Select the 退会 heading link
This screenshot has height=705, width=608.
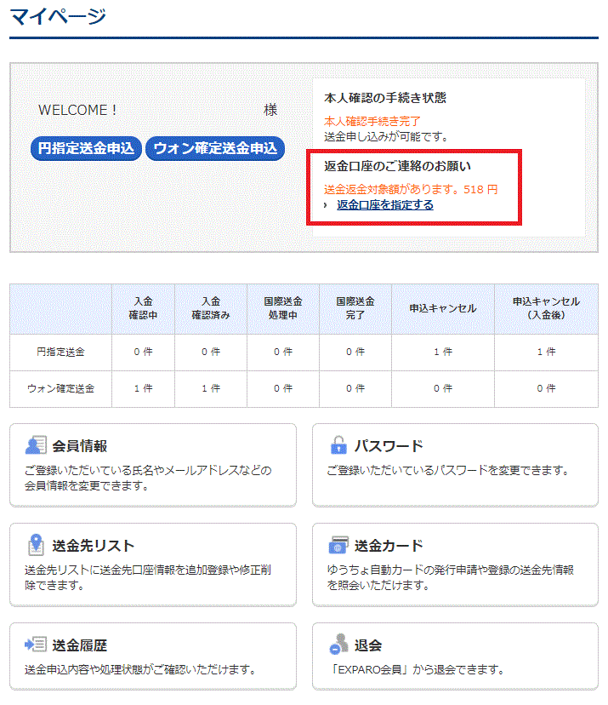pos(368,645)
